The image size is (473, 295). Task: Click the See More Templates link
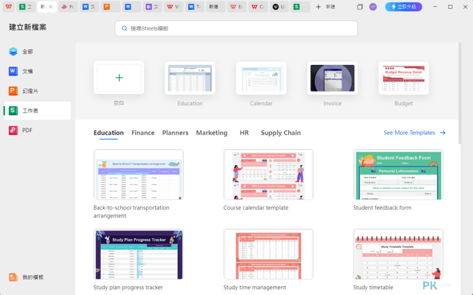409,133
